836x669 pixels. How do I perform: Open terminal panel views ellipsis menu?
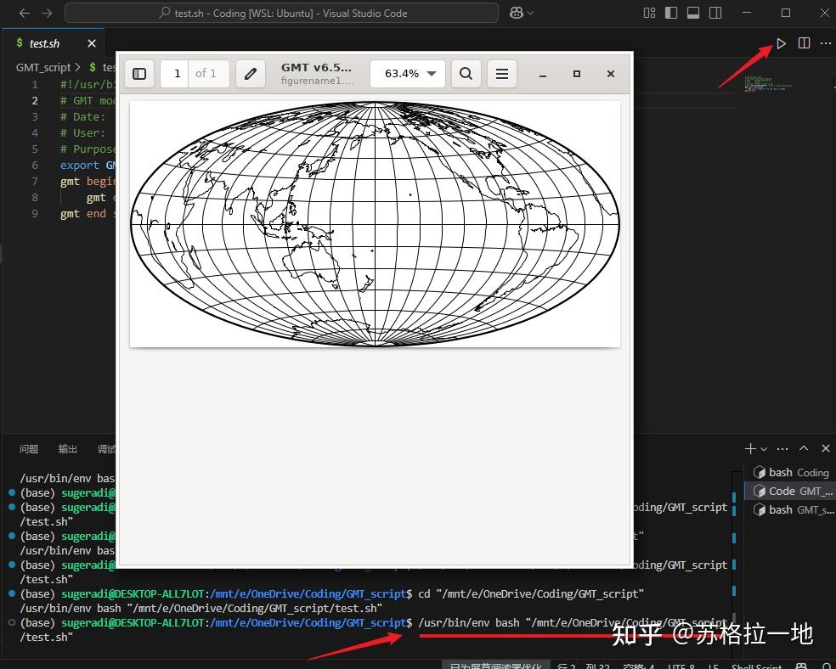coord(782,448)
